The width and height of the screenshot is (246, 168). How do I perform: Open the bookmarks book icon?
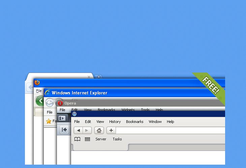click(77, 139)
